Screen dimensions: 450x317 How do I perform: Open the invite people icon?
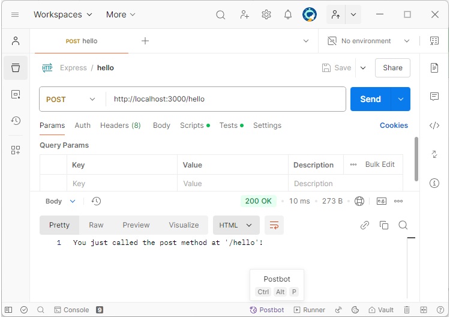tap(244, 14)
